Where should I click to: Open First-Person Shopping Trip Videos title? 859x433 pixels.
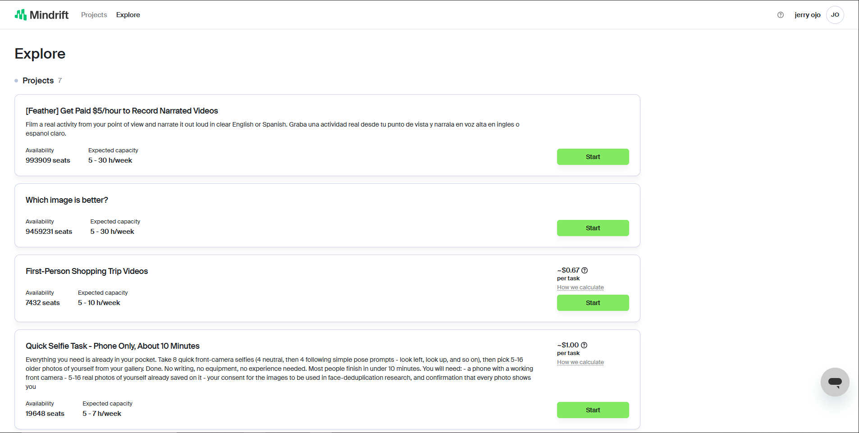[87, 271]
